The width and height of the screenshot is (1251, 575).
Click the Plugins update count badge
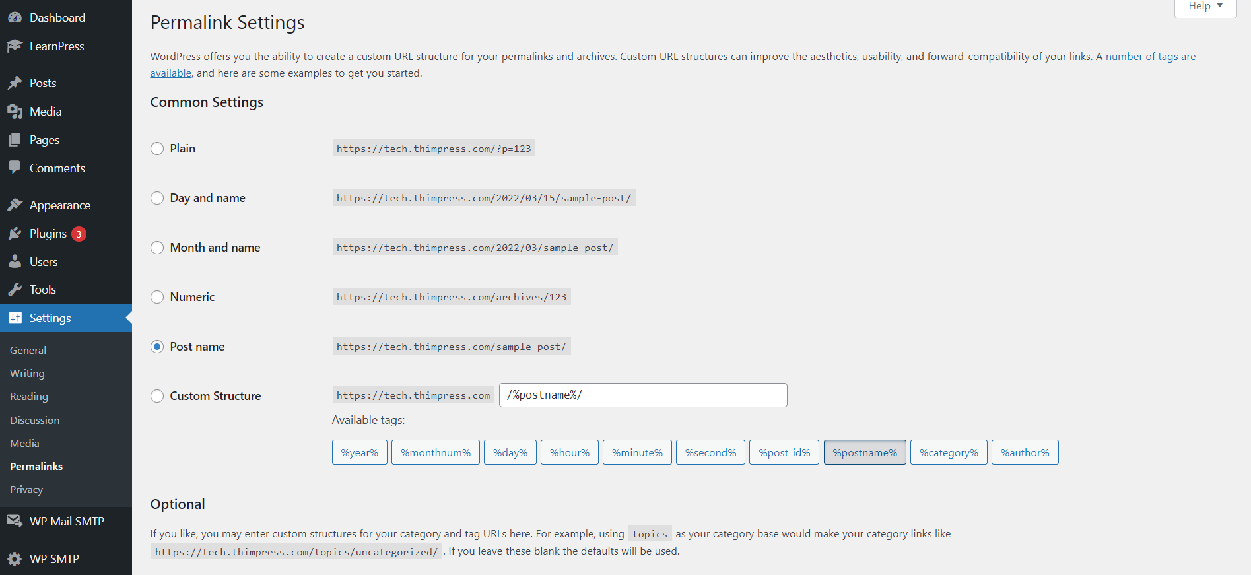(x=79, y=234)
